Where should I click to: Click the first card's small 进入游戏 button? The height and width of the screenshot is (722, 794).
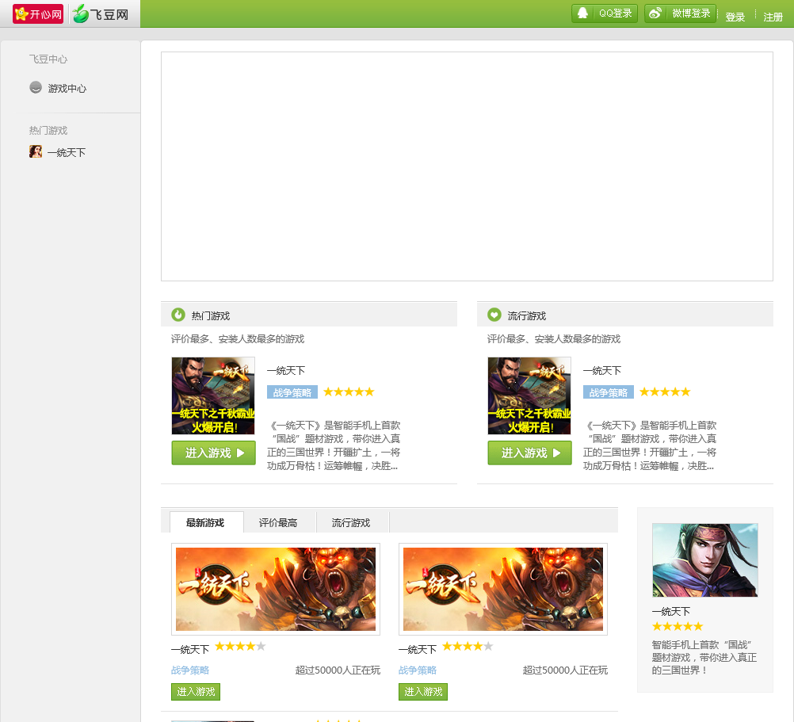[196, 692]
